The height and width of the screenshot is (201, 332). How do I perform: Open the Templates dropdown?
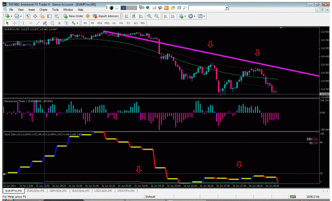pyautogui.click(x=201, y=16)
